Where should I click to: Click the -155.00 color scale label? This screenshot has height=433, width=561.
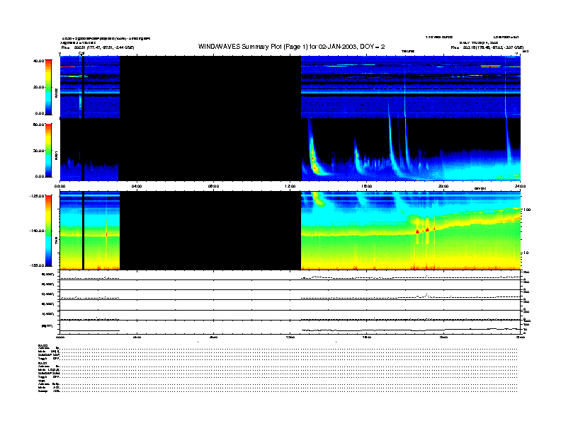click(36, 265)
